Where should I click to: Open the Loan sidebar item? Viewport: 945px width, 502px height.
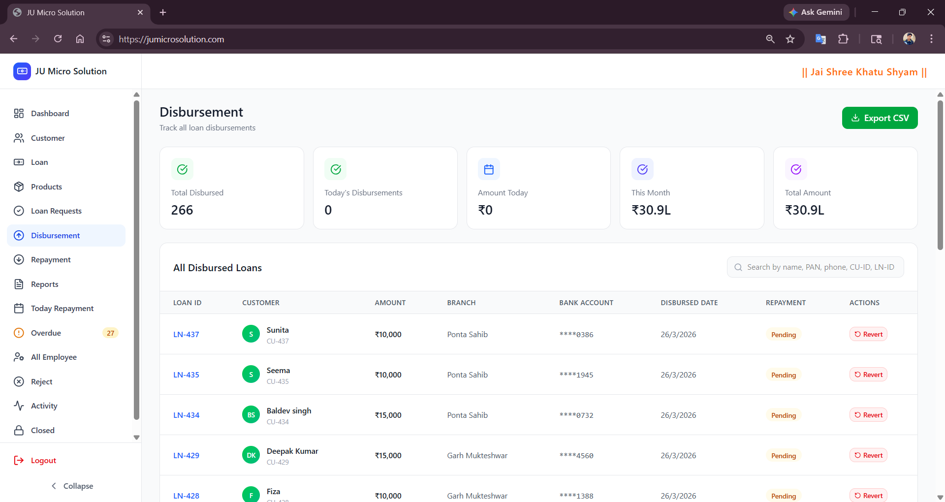66,162
